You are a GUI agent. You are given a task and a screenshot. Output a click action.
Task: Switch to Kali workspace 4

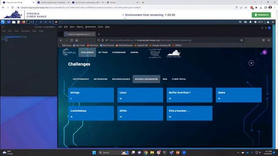(x=50, y=22)
